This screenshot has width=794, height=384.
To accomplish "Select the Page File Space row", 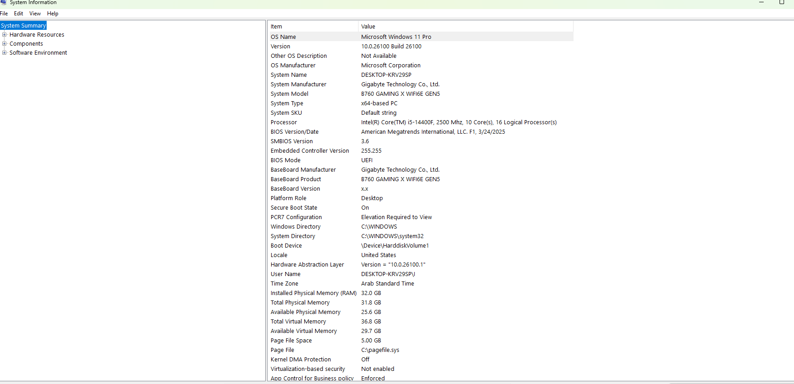I will click(x=421, y=341).
